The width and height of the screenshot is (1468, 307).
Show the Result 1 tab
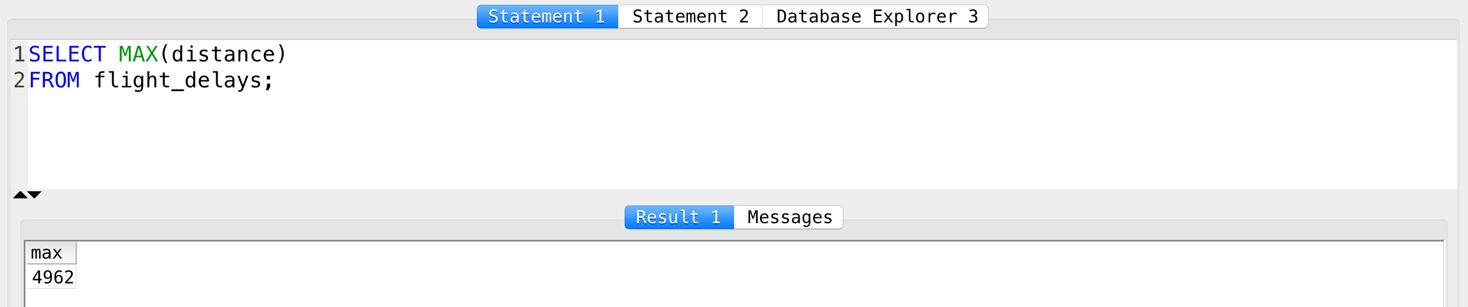[x=679, y=217]
